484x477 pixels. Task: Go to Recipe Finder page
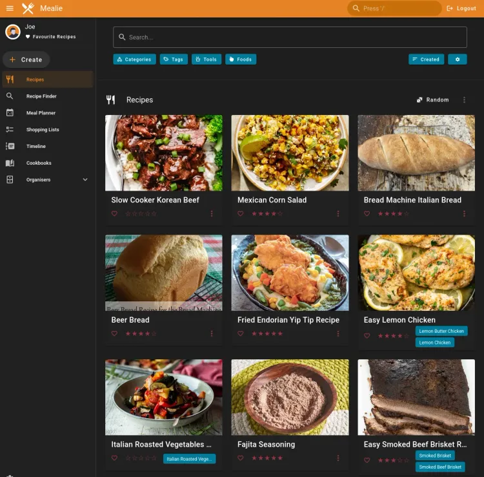[x=48, y=96]
